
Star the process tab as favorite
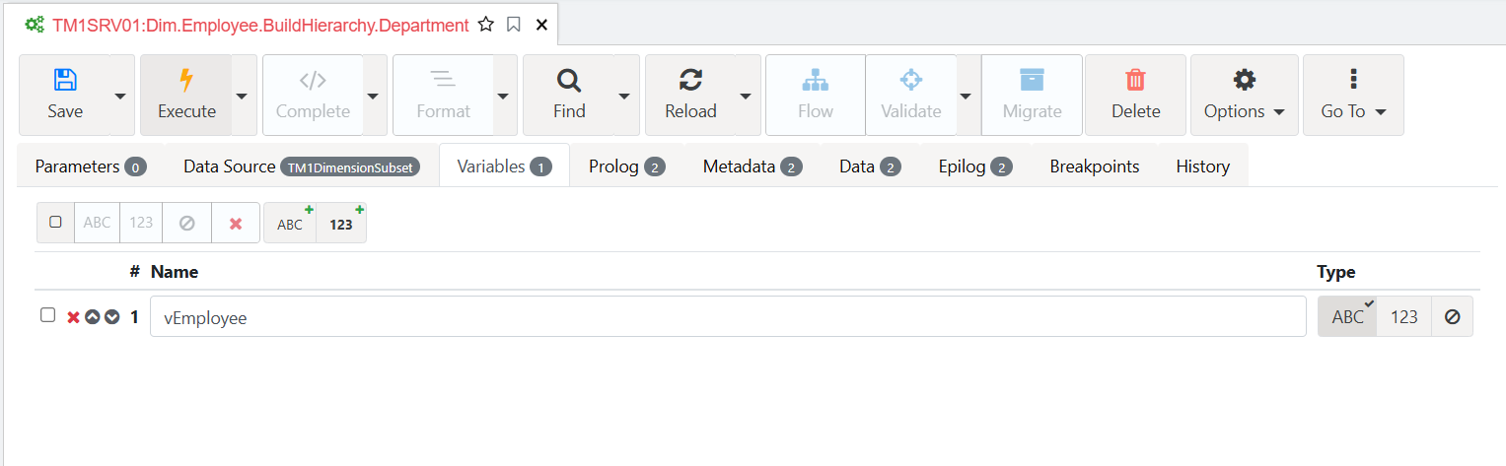pos(485,25)
